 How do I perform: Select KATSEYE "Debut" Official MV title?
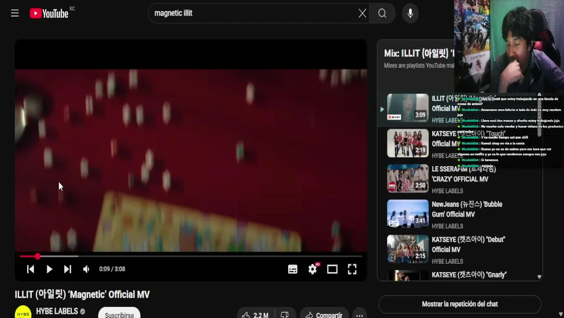point(468,245)
